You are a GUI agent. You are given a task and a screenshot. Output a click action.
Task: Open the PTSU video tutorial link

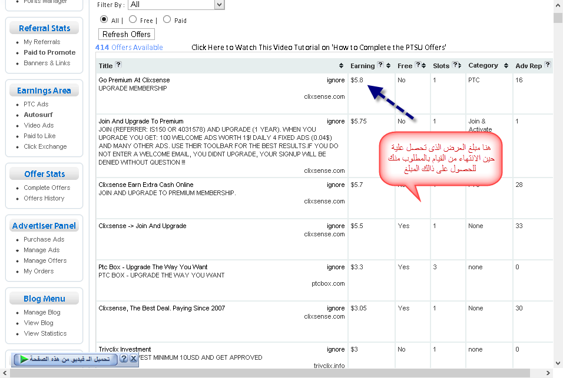coord(319,47)
